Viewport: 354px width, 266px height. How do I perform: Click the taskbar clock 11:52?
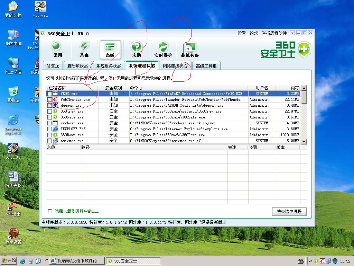(x=345, y=261)
